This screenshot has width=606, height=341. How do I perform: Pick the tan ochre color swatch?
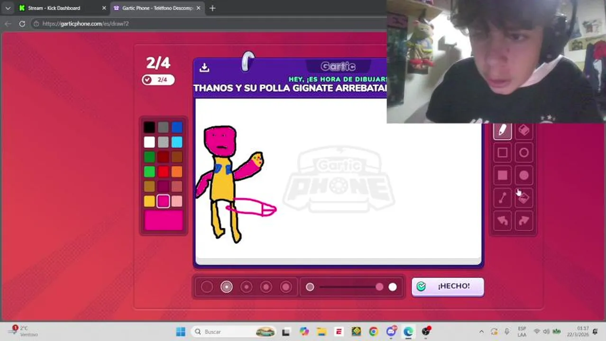[x=149, y=186]
